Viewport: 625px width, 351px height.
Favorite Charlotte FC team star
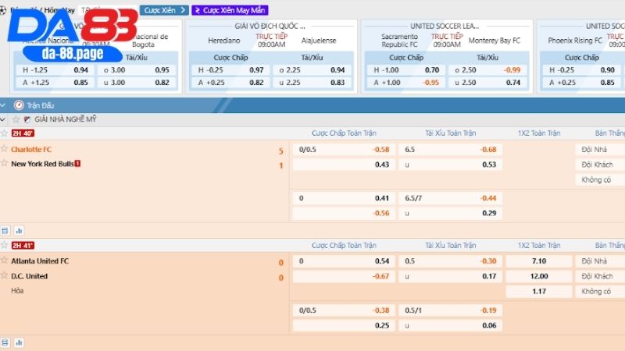(5, 149)
